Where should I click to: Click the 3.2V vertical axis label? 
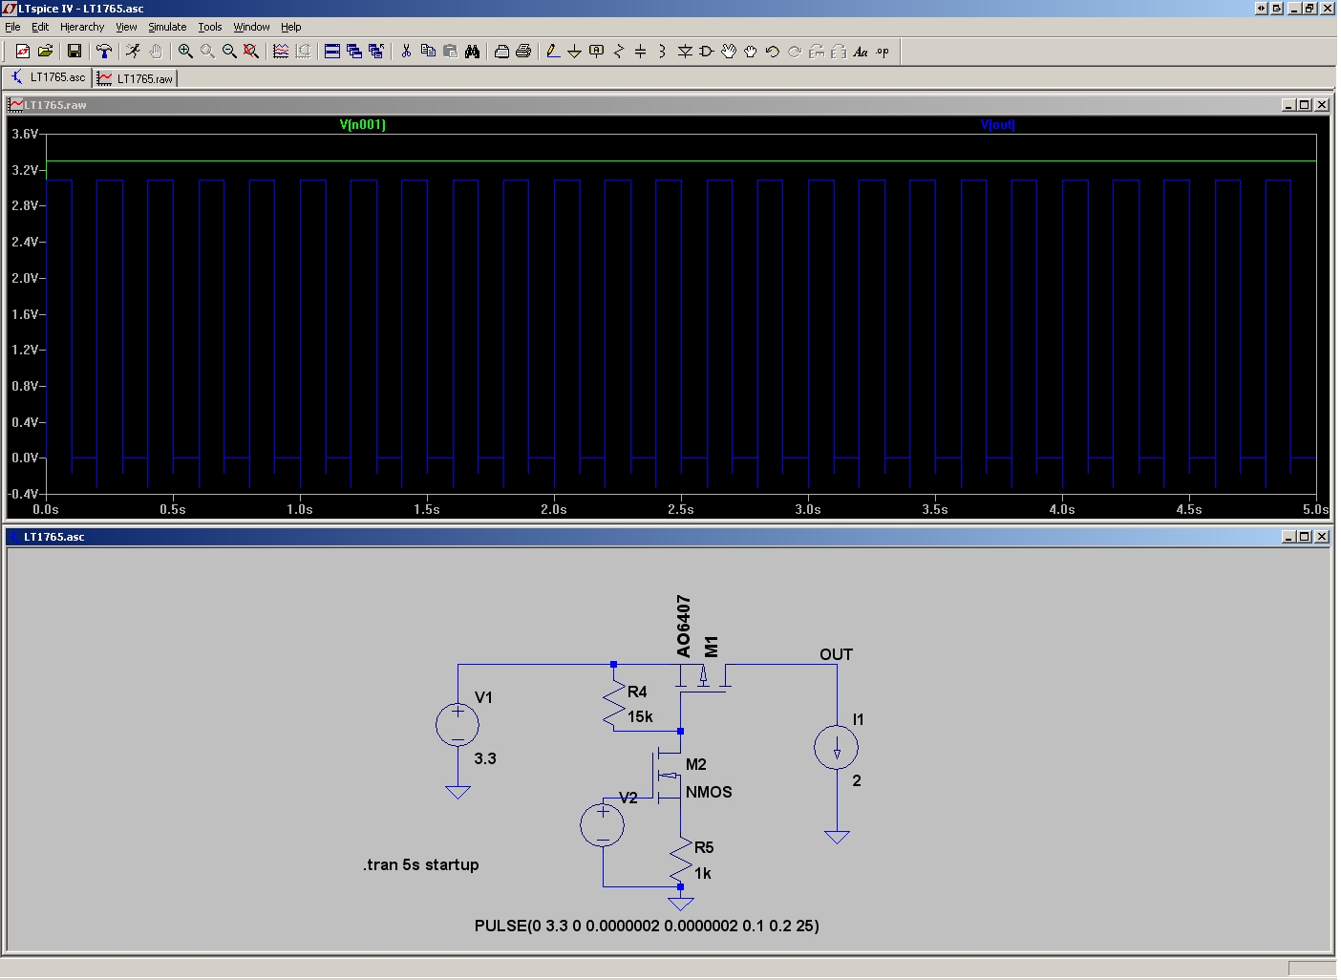(x=26, y=170)
